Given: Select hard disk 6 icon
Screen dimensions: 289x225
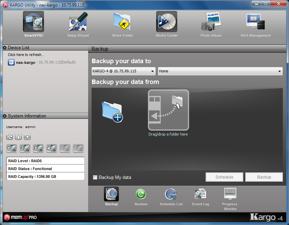Looking at the screenshot, I should pyautogui.click(x=78, y=148).
